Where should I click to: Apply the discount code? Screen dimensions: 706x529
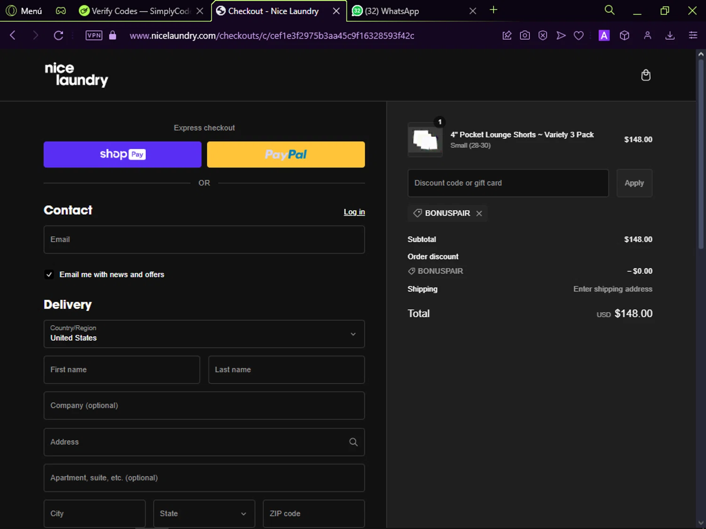tap(634, 183)
